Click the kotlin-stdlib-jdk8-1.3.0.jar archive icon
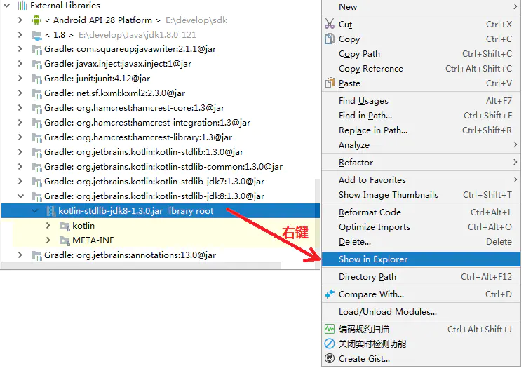This screenshot has height=373, width=526. click(50, 211)
